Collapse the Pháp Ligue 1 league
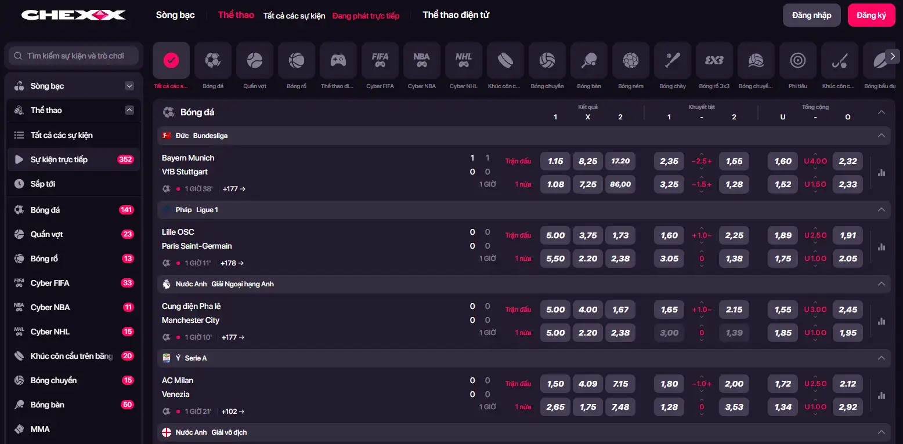The height and width of the screenshot is (444, 903). [x=882, y=210]
